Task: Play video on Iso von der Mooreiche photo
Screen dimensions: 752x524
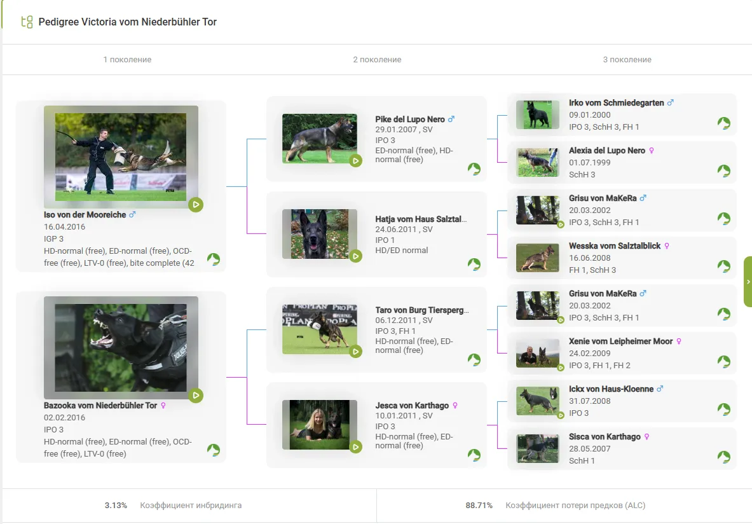Action: pyautogui.click(x=196, y=205)
